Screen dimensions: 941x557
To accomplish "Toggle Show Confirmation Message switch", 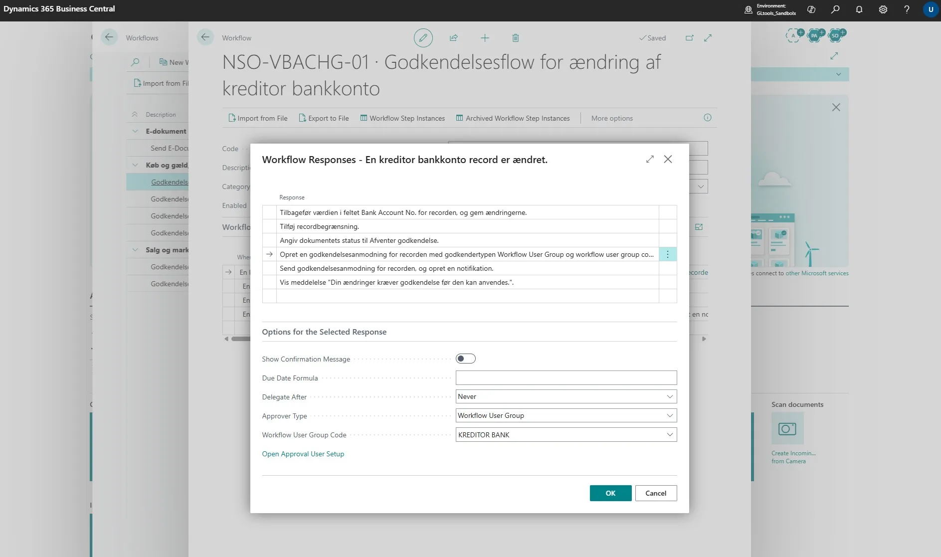I will click(466, 359).
